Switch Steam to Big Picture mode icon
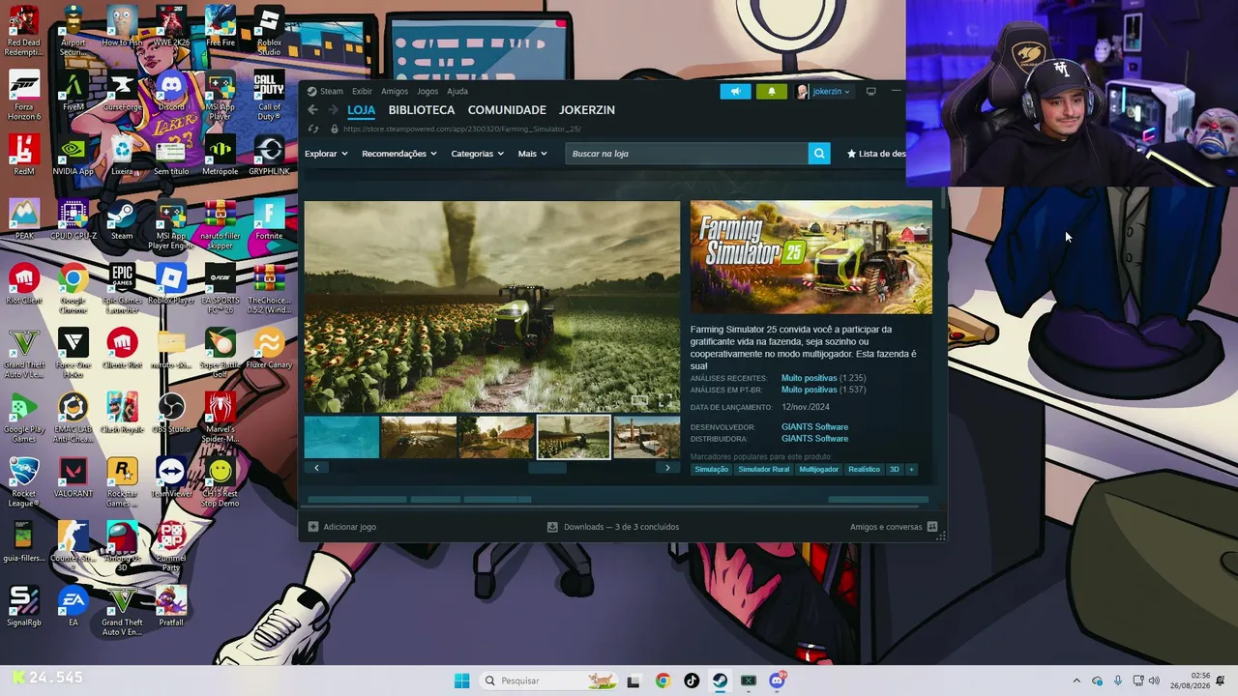 [870, 92]
